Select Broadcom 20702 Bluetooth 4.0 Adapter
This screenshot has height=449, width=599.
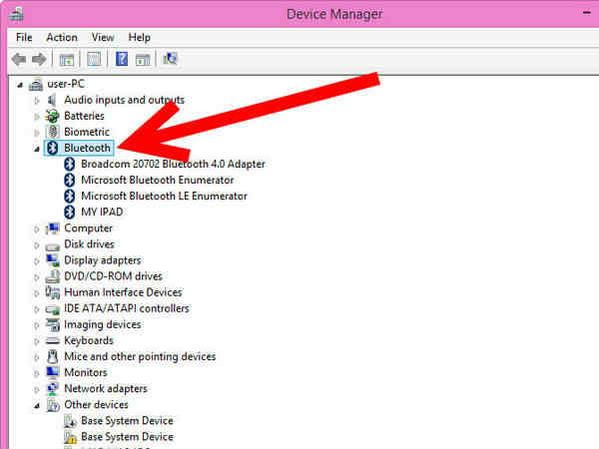point(172,164)
